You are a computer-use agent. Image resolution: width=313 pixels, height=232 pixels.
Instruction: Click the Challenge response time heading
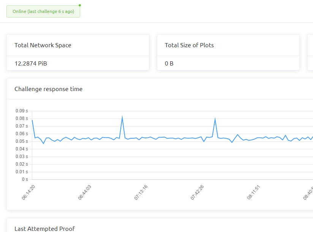(48, 89)
